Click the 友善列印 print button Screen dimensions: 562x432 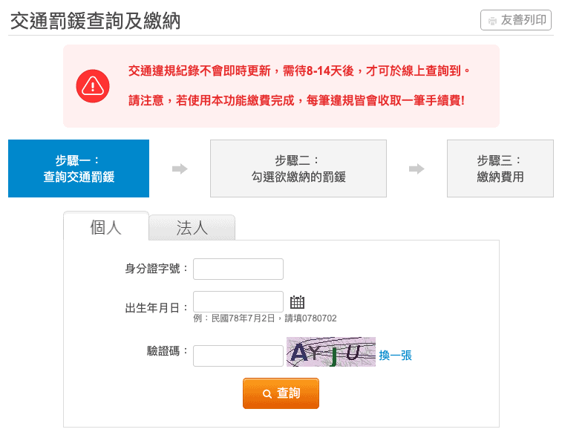516,20
